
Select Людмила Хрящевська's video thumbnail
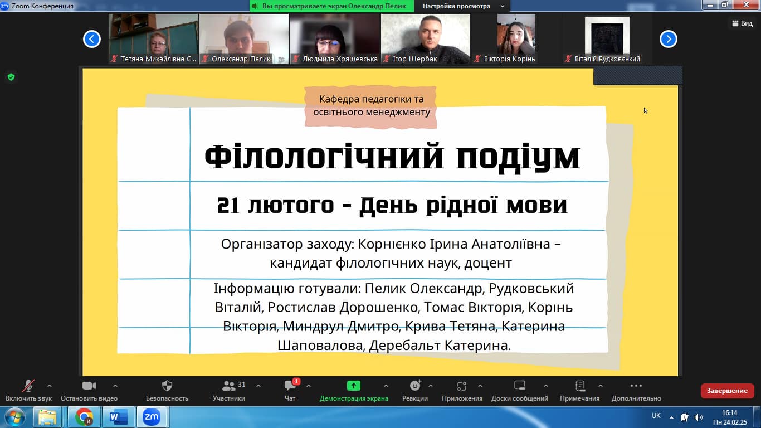tap(335, 39)
